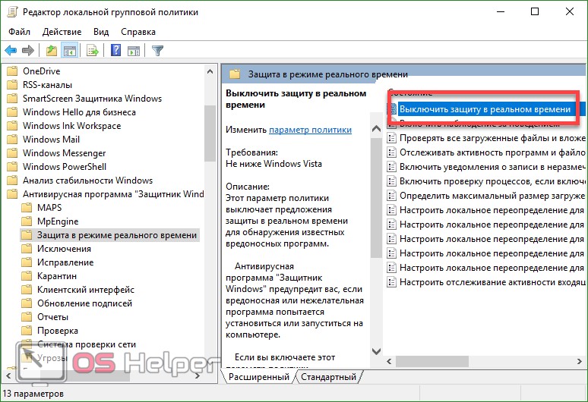Open the Вид menu

101,32
